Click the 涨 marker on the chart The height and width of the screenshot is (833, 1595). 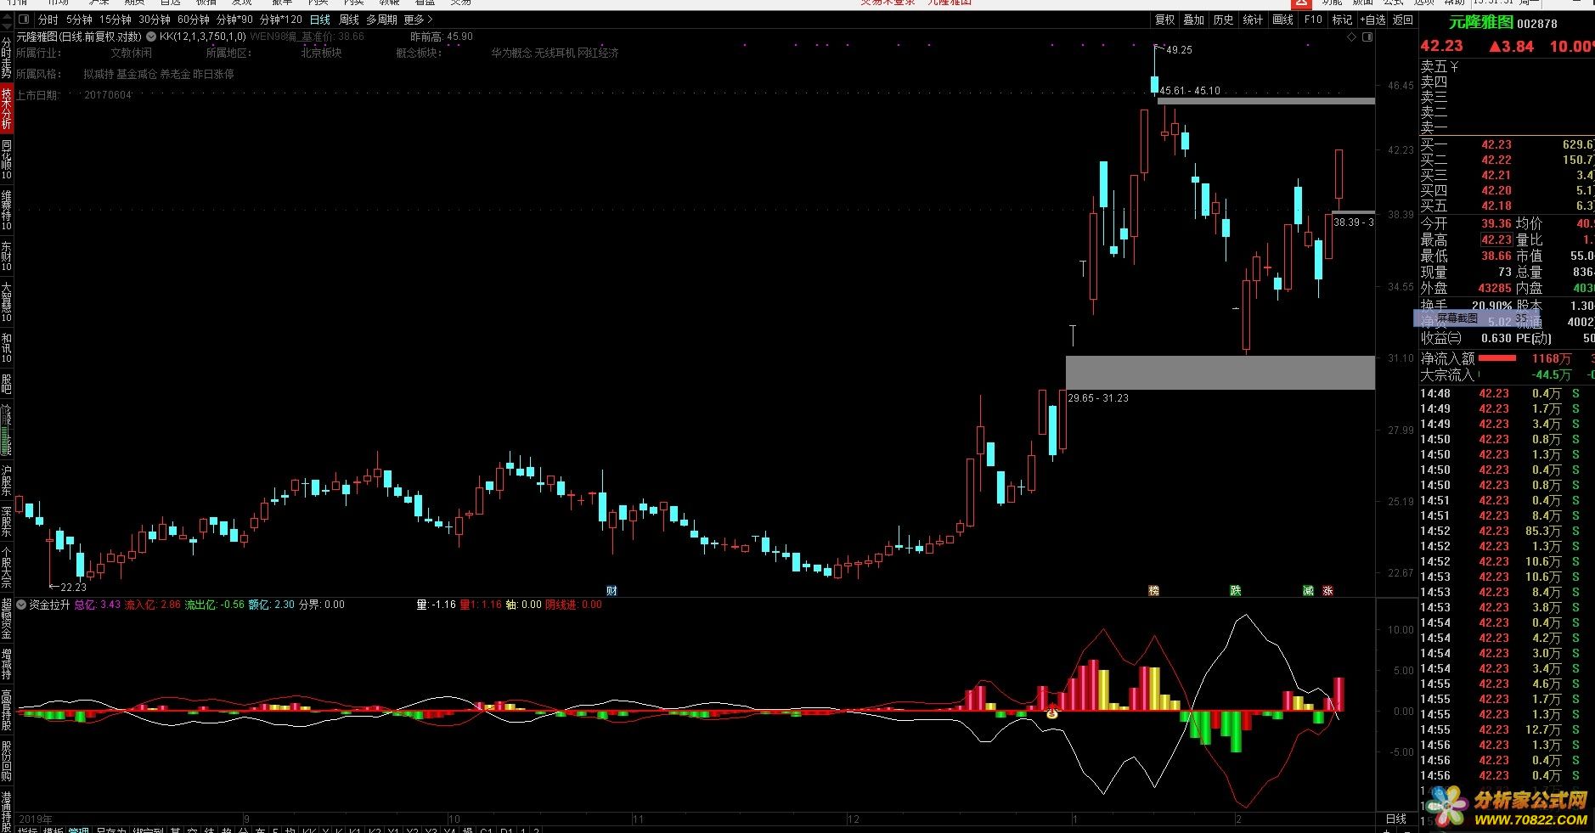coord(1327,590)
